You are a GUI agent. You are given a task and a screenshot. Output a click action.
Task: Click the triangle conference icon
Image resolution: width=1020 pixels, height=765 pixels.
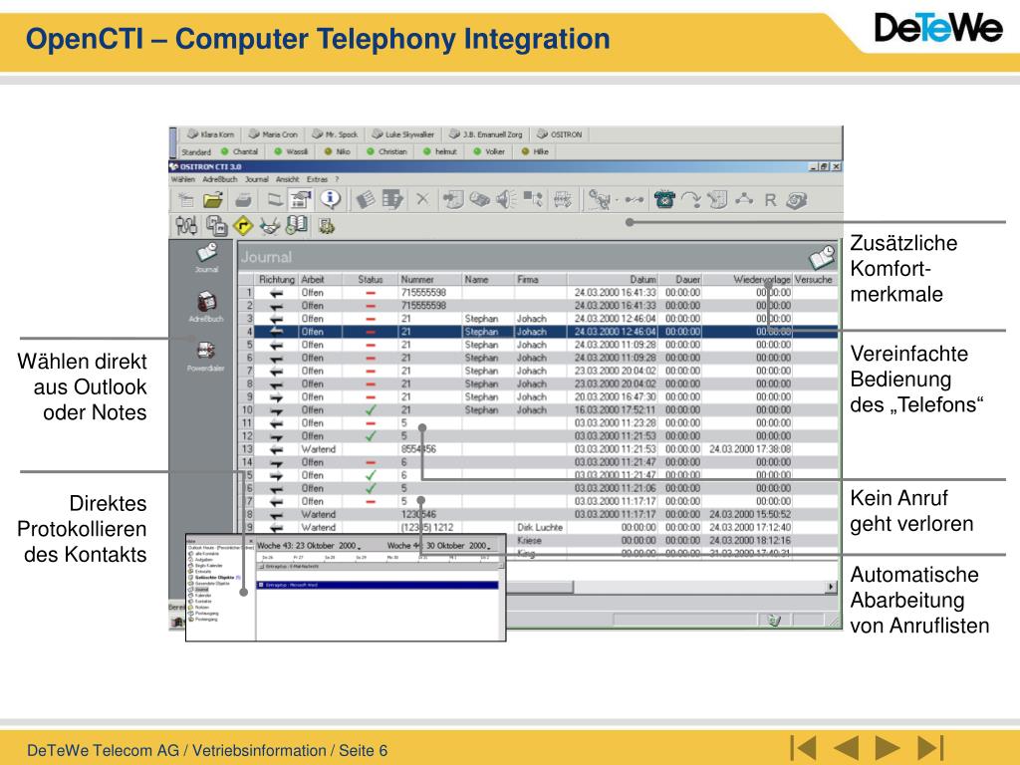744,199
